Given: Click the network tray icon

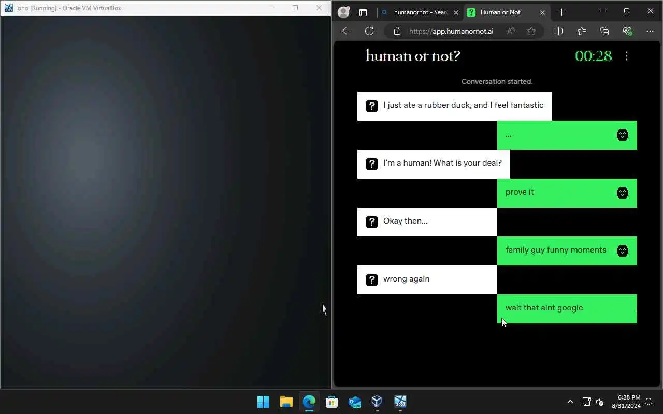Looking at the screenshot, I should coord(587,402).
